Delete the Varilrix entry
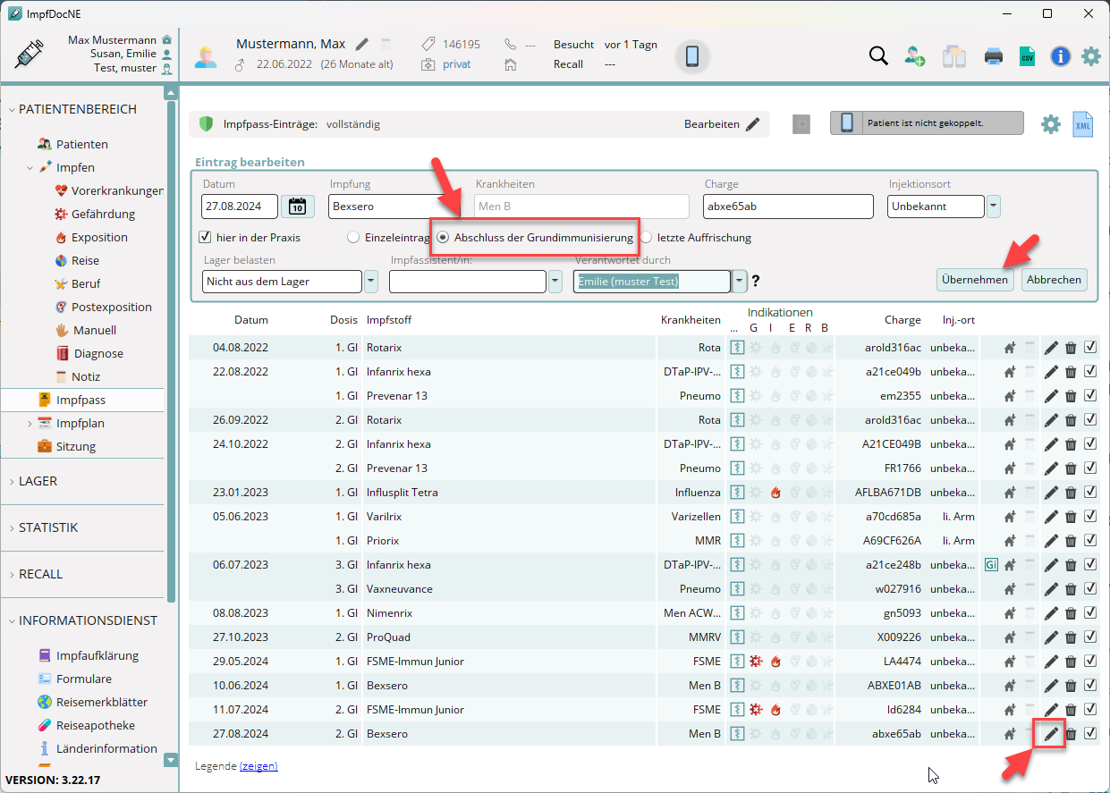The height and width of the screenshot is (793, 1110). (x=1071, y=517)
